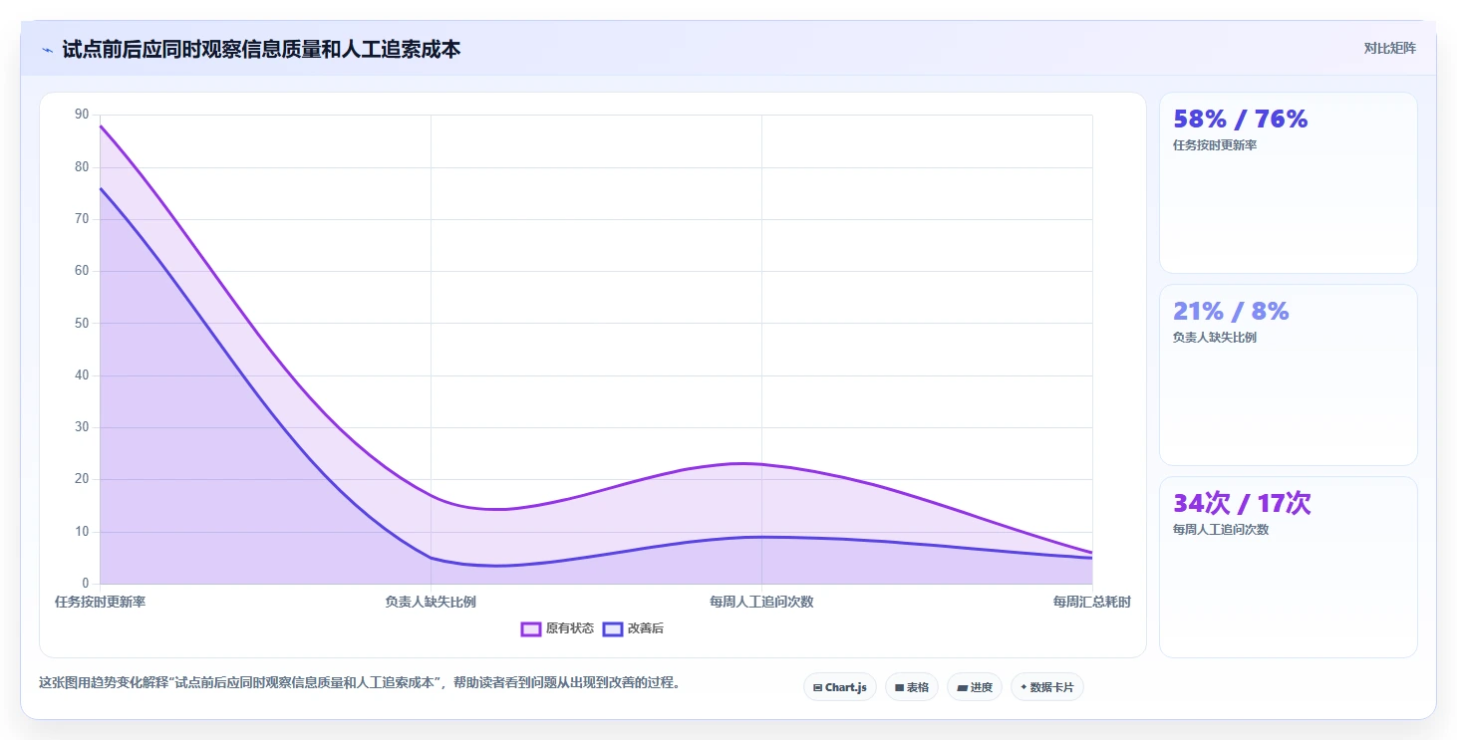1457x740 pixels.
Task: Select the Chart.js tag chip
Action: click(x=840, y=687)
